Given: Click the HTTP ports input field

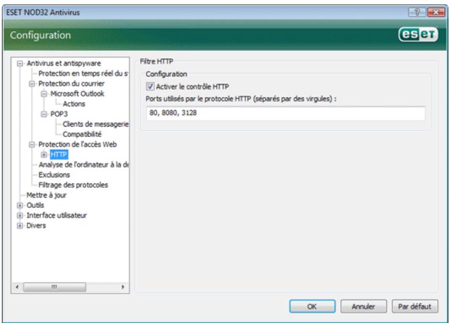Looking at the screenshot, I should (286, 113).
